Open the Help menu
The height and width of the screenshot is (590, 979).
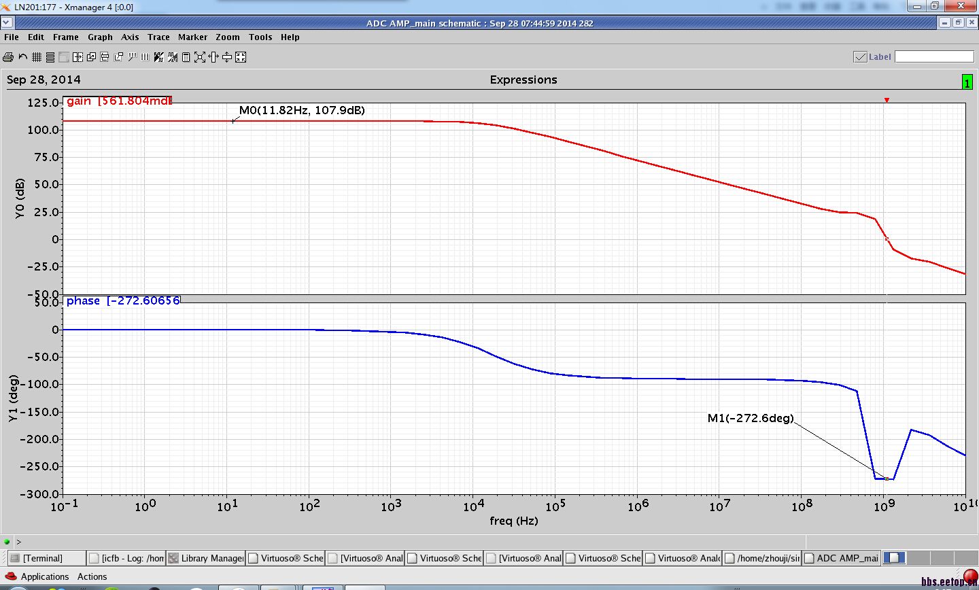pyautogui.click(x=290, y=37)
